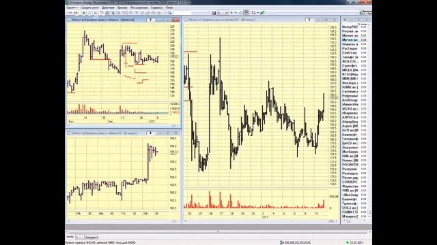Select Магнит ао row in the quote table
437x245 pixels.
[x=354, y=35]
